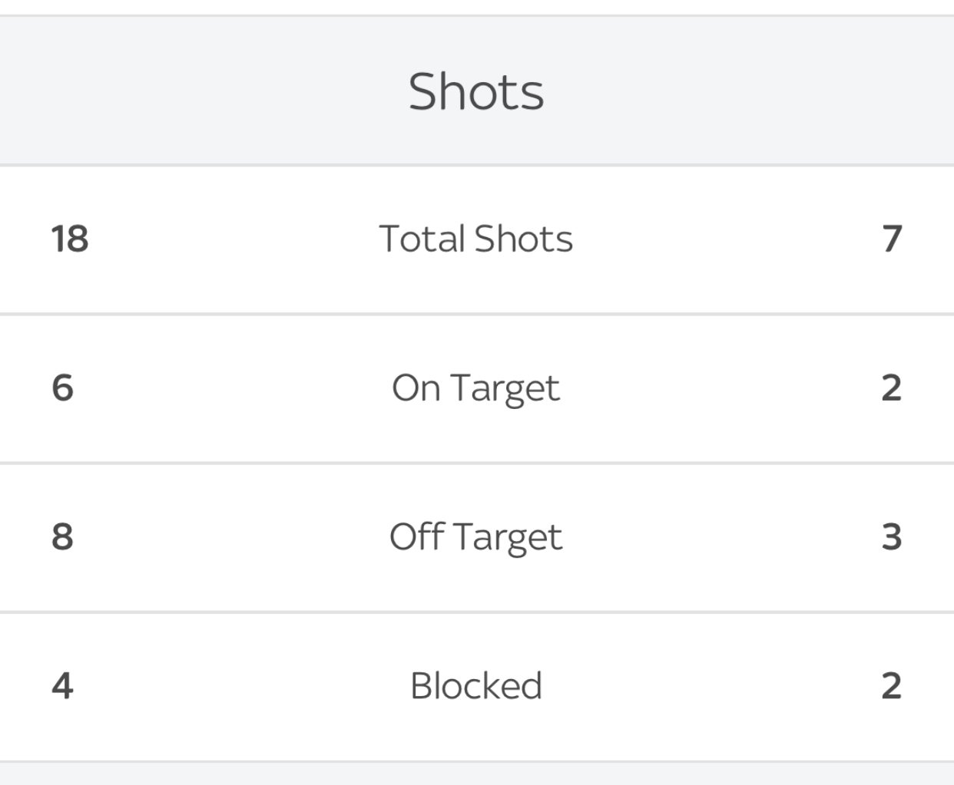Tap home team's on target value 6
Image resolution: width=954 pixels, height=785 pixels.
click(62, 388)
